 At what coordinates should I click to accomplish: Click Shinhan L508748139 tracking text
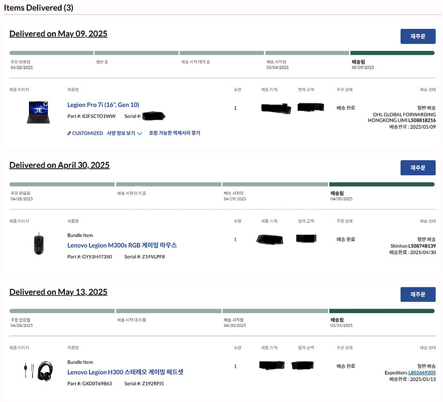click(413, 246)
